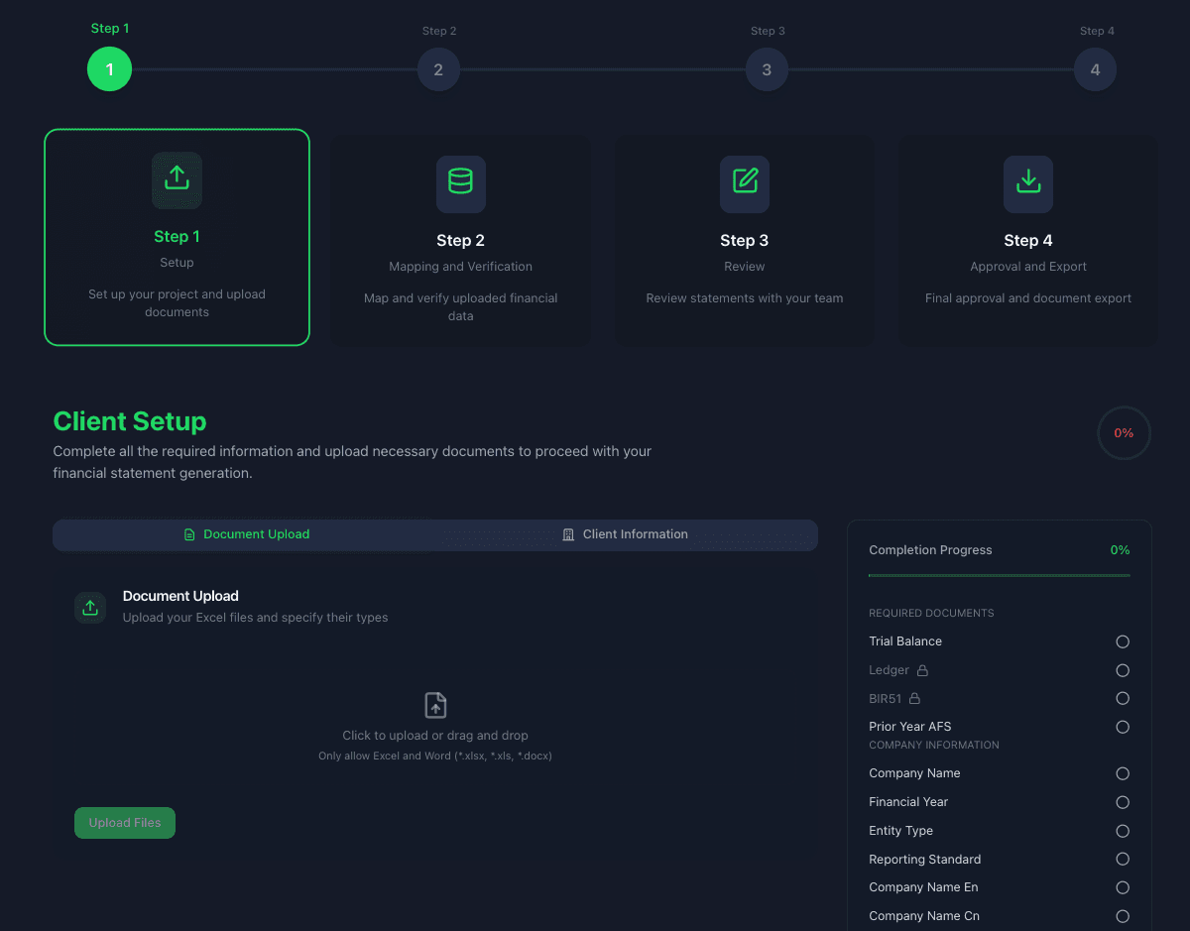
Task: Click the Ledger status circle
Action: tap(1123, 670)
